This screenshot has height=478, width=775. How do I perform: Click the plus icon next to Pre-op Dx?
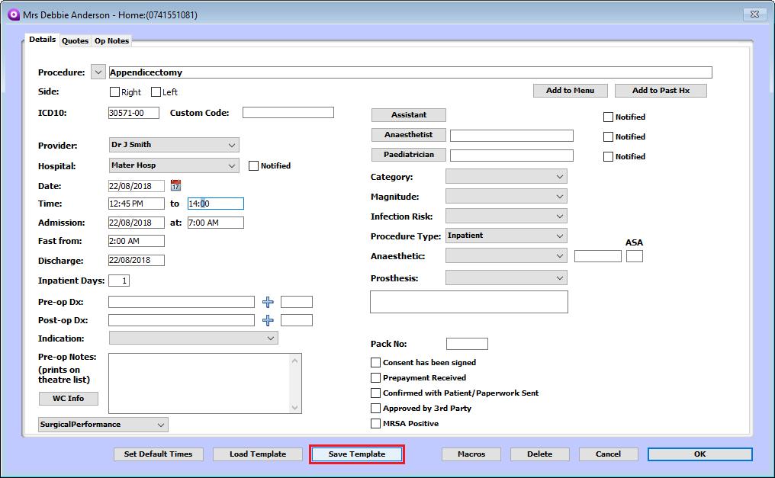coord(268,302)
